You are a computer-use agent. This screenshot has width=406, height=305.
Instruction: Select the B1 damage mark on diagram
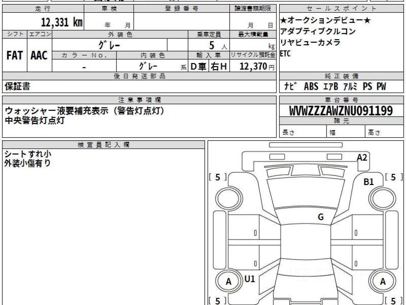(369, 182)
